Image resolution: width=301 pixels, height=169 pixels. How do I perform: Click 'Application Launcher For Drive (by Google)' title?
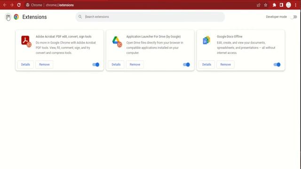click(153, 37)
